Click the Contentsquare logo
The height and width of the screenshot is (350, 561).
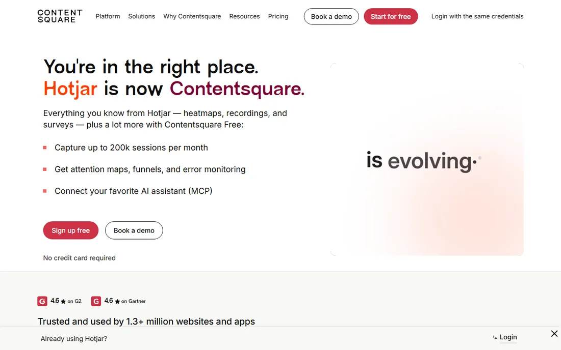tap(60, 16)
